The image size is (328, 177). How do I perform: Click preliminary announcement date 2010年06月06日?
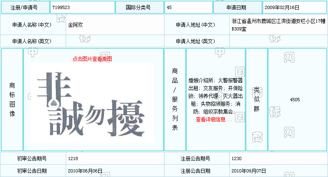pos(85,171)
